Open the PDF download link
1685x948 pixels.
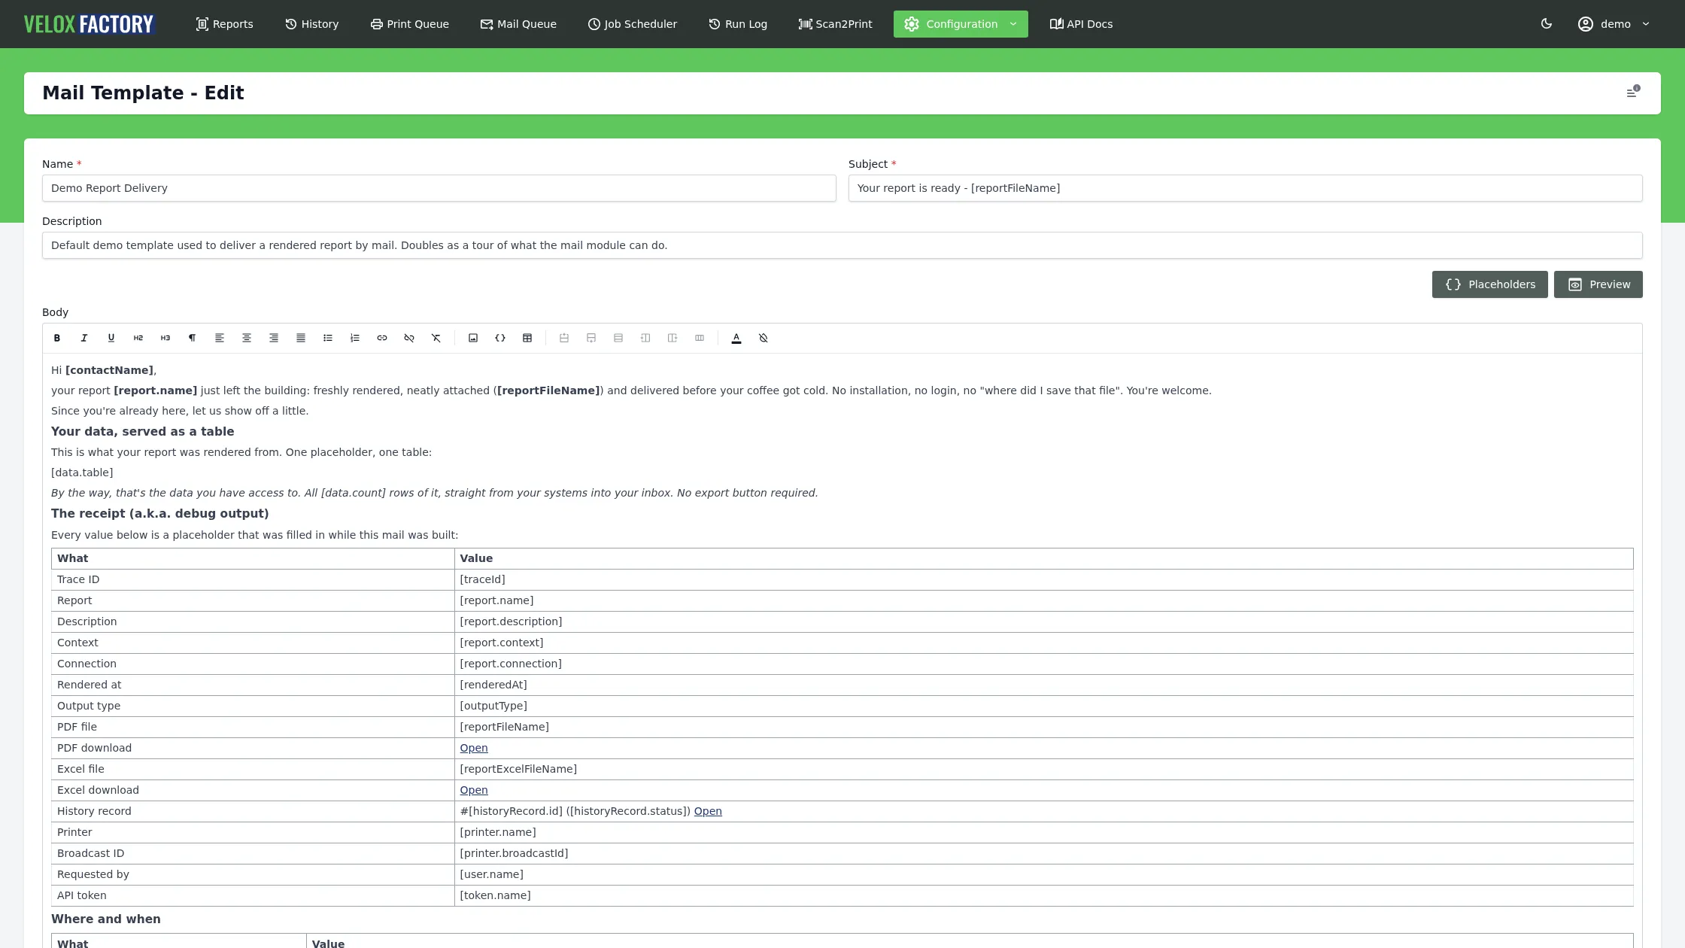tap(474, 748)
